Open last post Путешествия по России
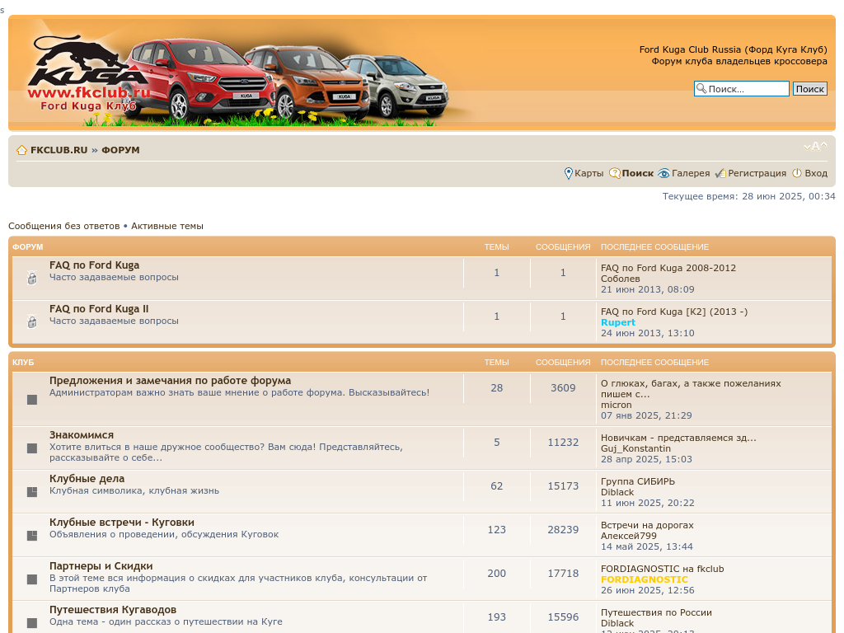This screenshot has width=844, height=633. pos(656,612)
